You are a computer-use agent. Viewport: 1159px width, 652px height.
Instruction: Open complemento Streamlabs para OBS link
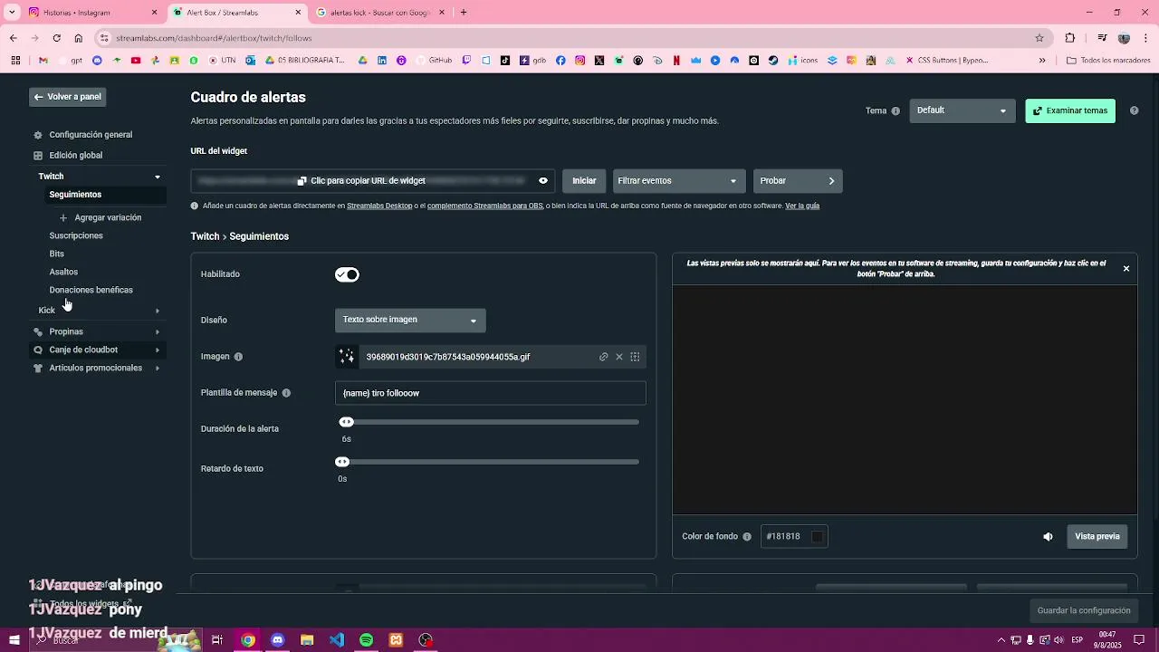pyautogui.click(x=484, y=206)
